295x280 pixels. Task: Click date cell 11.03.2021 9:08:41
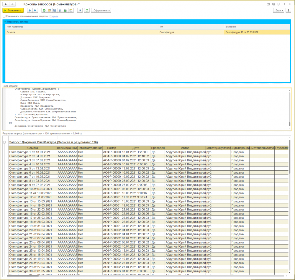[x=136, y=197]
